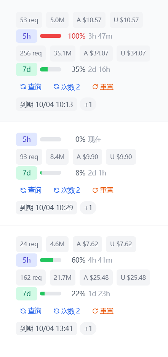Click 次数 2 icon for account expiring 10/04 13:41
This screenshot has height=357, width=168.
[56, 311]
